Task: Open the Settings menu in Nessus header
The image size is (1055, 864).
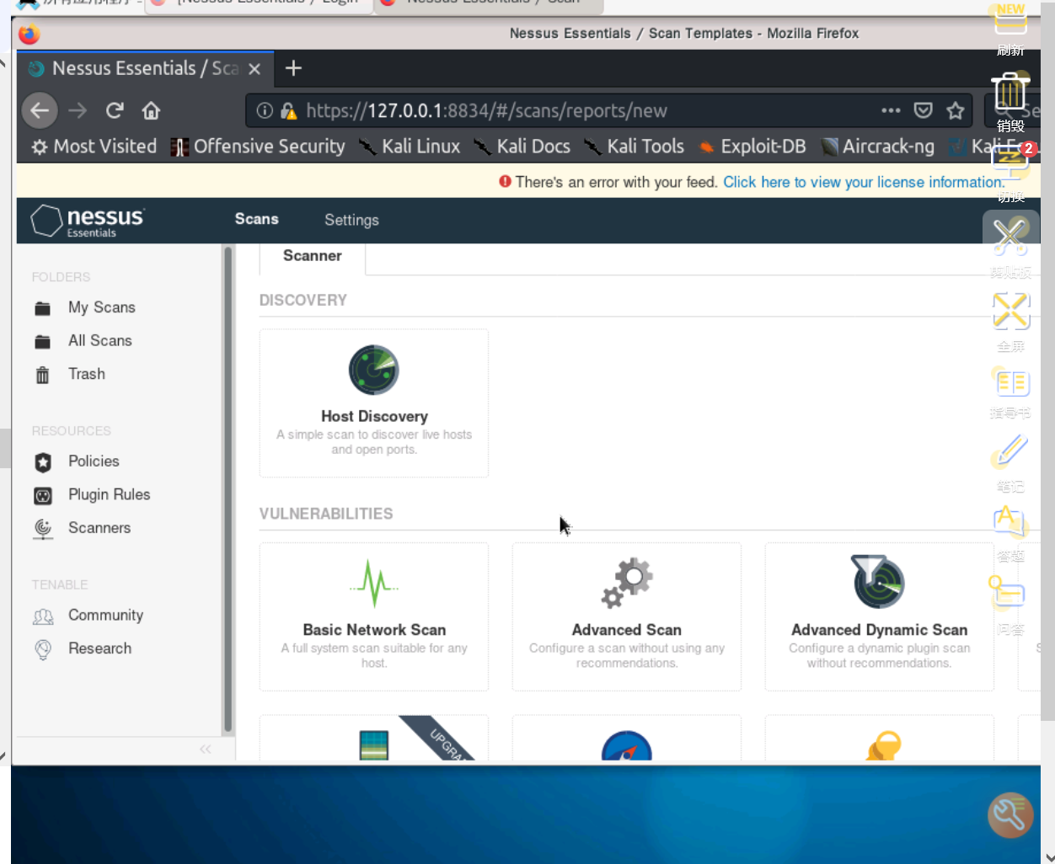Action: [x=351, y=220]
